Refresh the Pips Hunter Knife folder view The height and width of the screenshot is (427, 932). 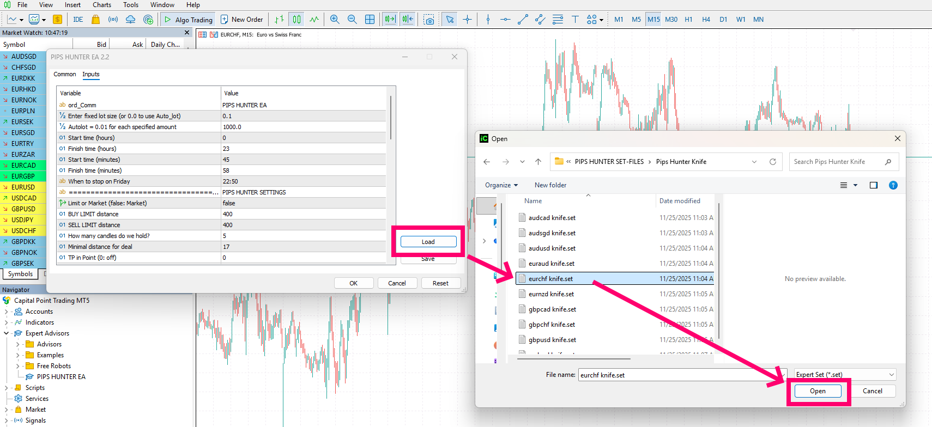(772, 162)
